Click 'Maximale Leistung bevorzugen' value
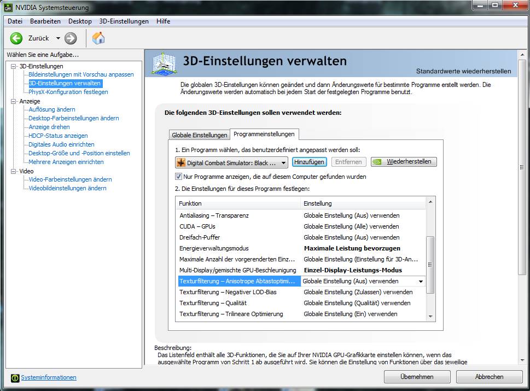Screen dimensions: 530x391 352,248
